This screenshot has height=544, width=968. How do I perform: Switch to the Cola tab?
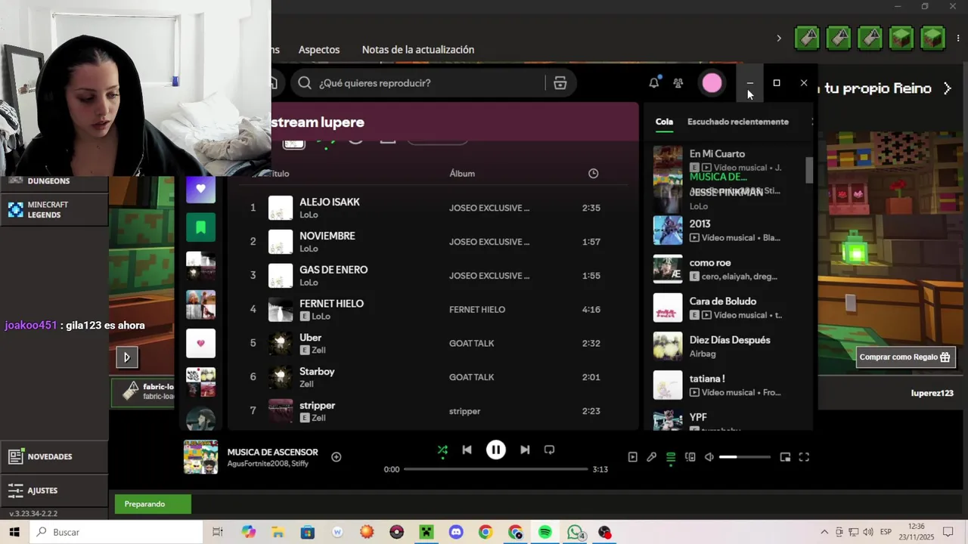(664, 122)
